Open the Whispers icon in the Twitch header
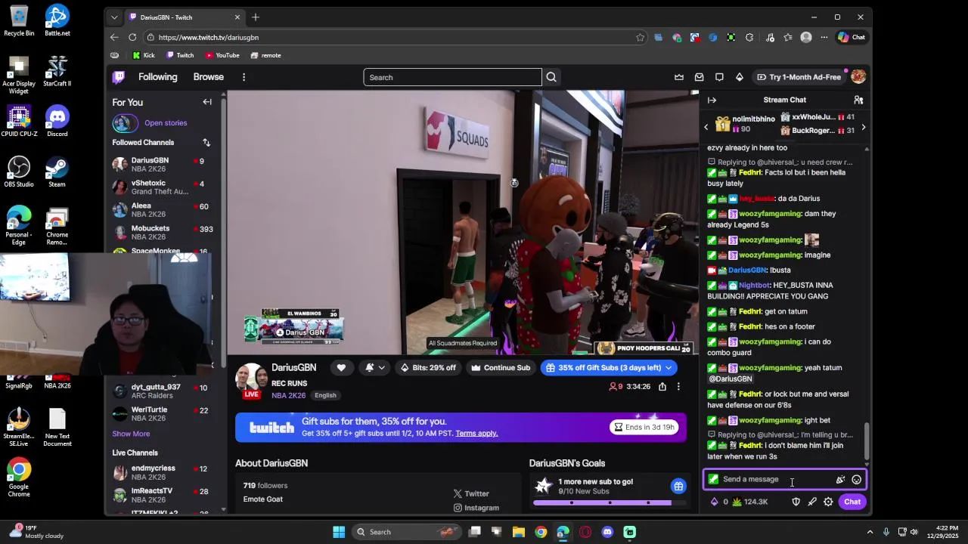The height and width of the screenshot is (544, 968). click(719, 77)
